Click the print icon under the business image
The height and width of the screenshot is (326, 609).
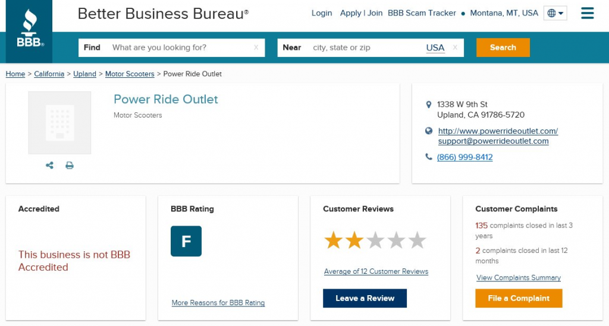[x=70, y=166]
